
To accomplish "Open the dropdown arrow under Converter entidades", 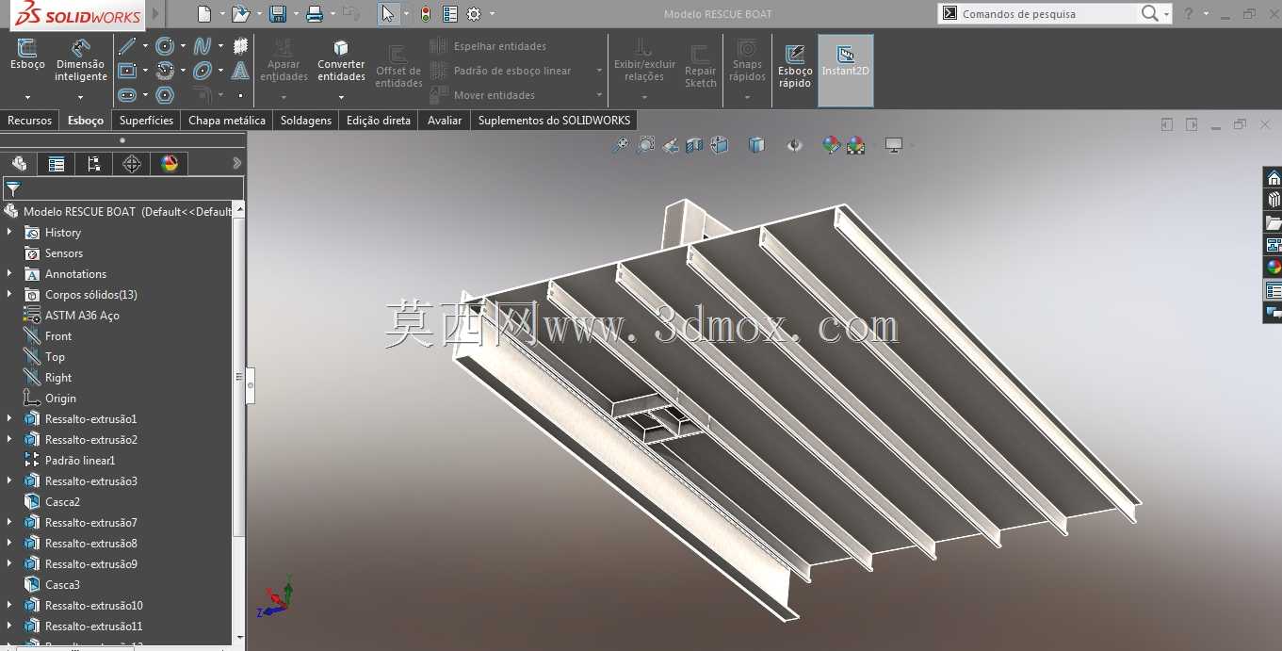I will (341, 96).
